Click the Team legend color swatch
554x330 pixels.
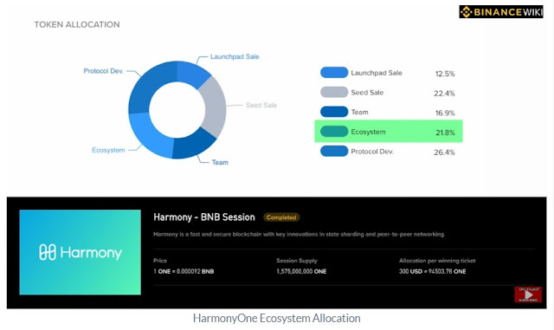point(334,112)
